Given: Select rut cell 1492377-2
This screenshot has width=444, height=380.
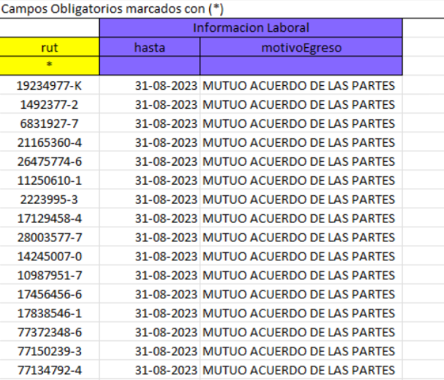Looking at the screenshot, I should click(x=49, y=104).
